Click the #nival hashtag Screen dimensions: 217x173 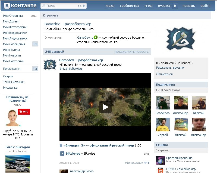click(x=63, y=69)
